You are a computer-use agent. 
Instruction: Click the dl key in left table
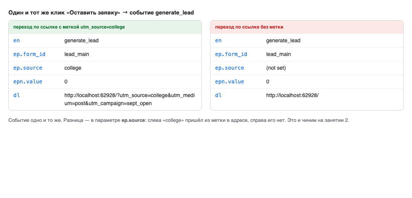click(16, 95)
